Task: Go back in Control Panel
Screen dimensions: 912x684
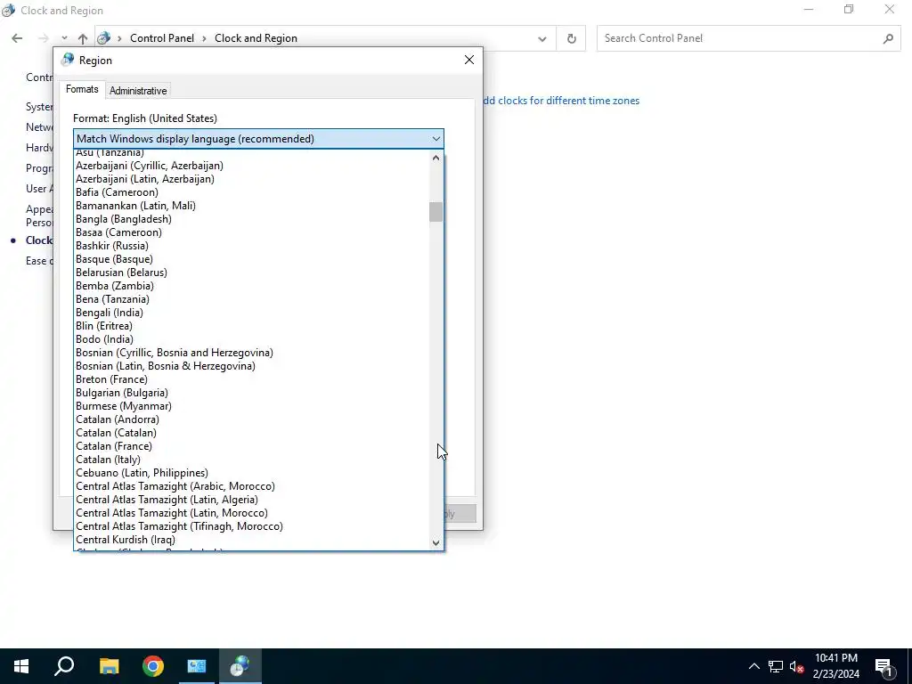Action: pos(17,38)
